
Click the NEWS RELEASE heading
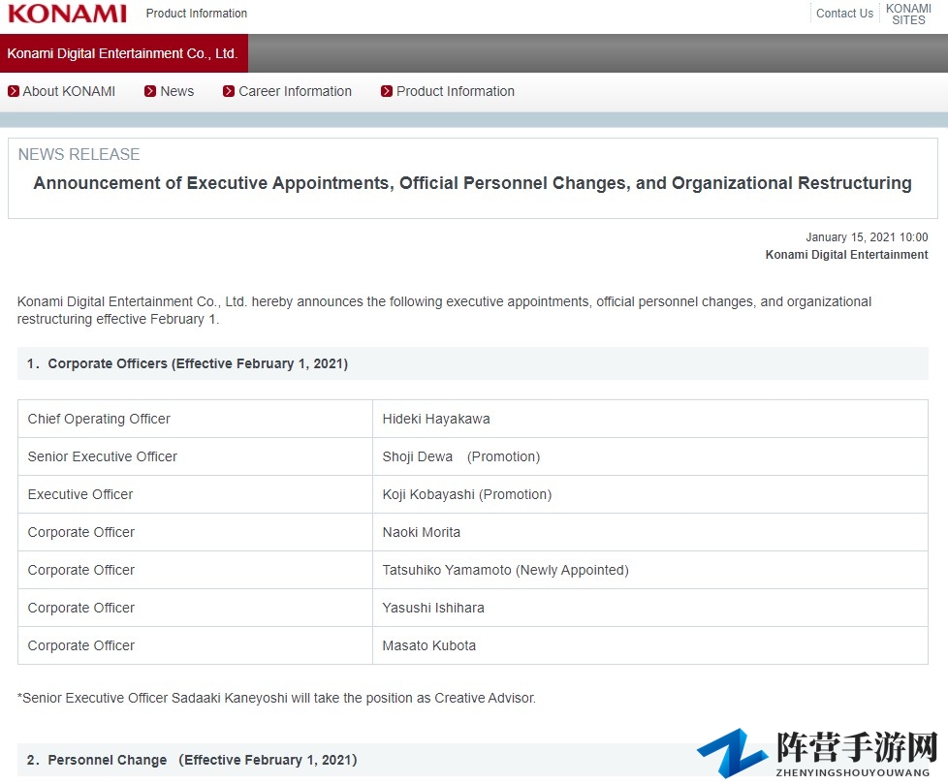click(79, 154)
